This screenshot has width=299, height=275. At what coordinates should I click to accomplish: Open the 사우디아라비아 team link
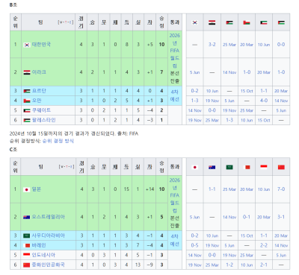point(49,236)
